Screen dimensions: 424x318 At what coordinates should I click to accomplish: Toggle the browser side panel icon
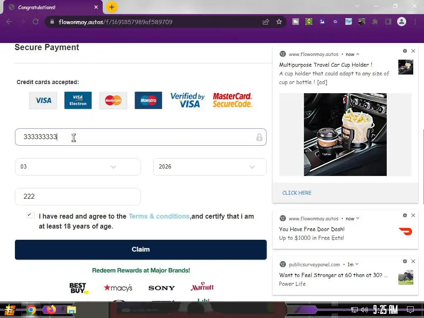coord(388,22)
